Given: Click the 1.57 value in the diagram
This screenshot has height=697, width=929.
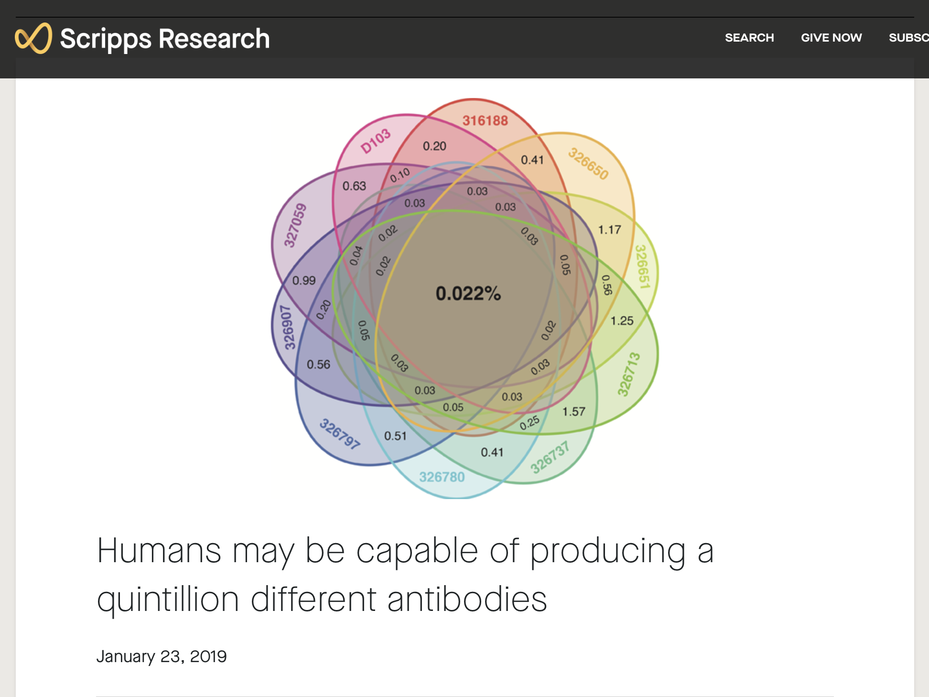Looking at the screenshot, I should pos(573,412).
